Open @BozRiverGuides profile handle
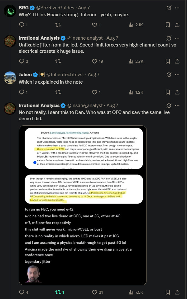Viewport: 187px width, 299px height. (x=55, y=8)
